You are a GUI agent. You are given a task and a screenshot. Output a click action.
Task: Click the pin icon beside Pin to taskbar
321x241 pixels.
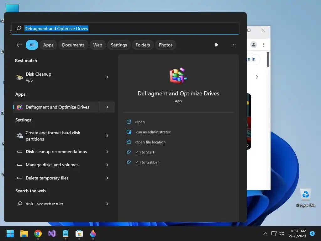(129, 162)
